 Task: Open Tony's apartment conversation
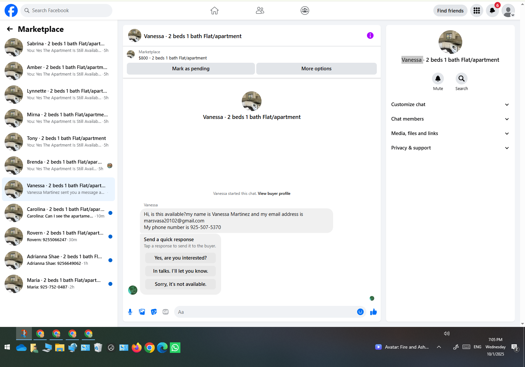[x=58, y=142]
